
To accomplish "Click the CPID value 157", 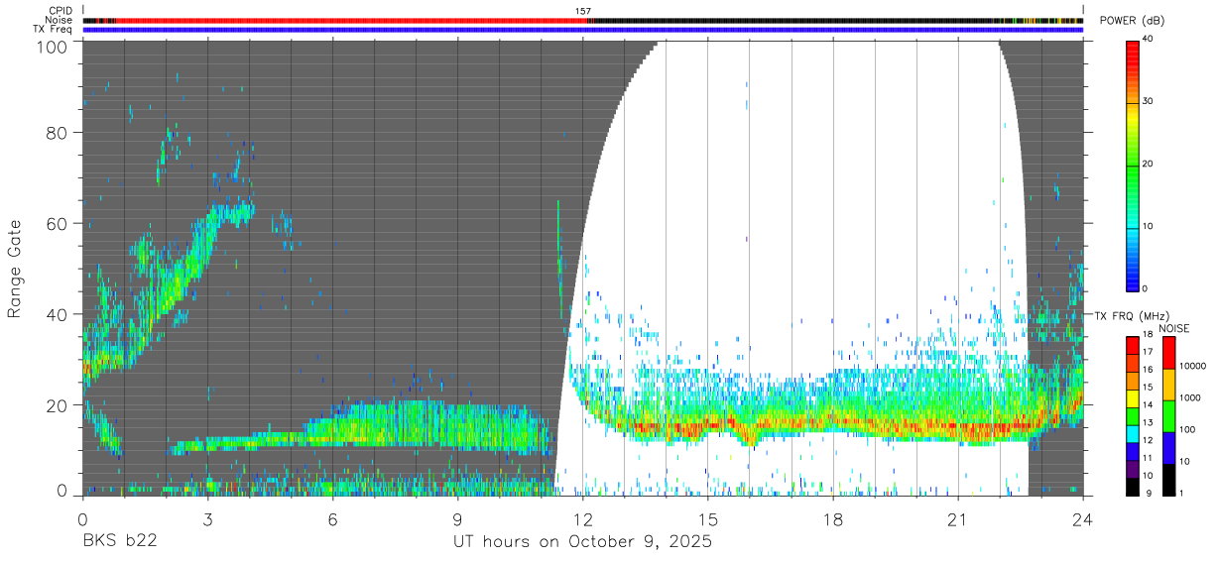I will 583,11.
